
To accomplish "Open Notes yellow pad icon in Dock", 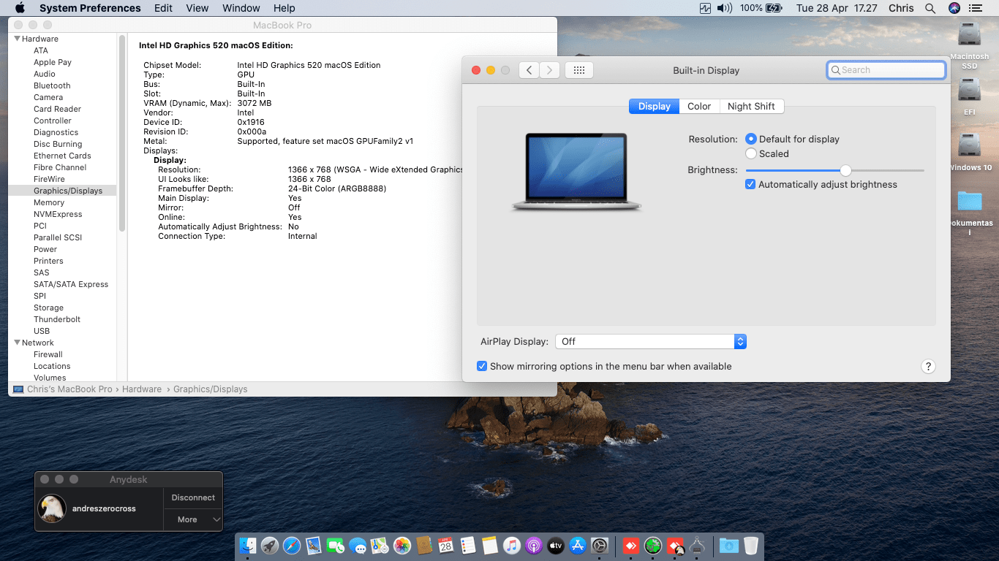I will (x=489, y=545).
